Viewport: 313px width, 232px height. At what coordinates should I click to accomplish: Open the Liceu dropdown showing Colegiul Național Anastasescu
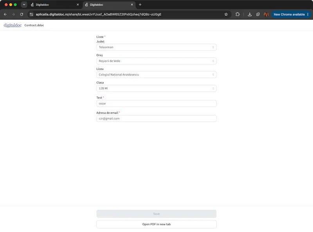pyautogui.click(x=156, y=74)
